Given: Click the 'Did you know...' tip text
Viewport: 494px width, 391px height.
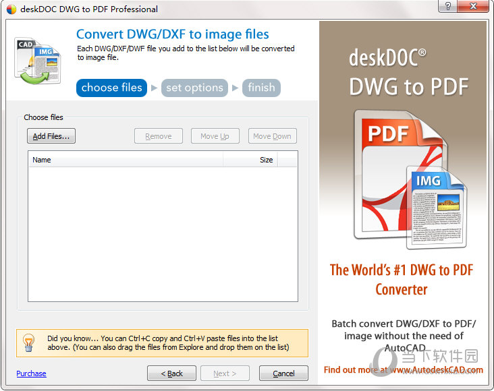Looking at the screenshot, I should coord(168,343).
